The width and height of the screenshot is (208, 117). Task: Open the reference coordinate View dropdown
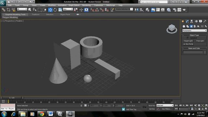[68, 9]
